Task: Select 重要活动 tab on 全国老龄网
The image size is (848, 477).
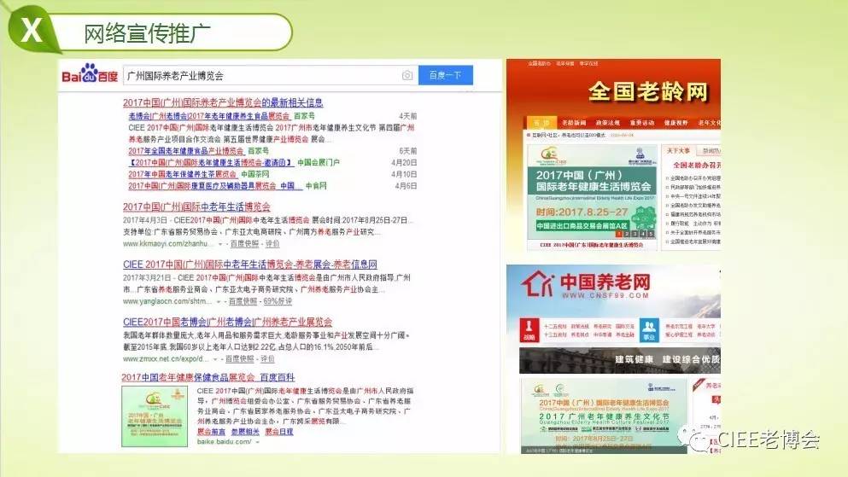Action: (642, 123)
